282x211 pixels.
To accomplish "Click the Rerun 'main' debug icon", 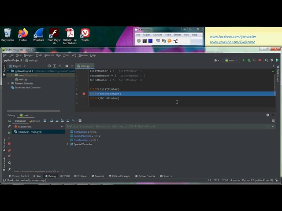I will (x=9, y=121).
